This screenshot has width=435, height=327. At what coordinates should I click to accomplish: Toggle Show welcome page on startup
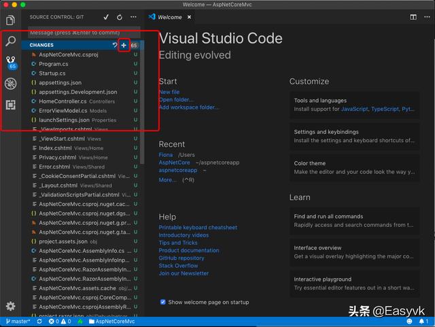click(x=163, y=302)
